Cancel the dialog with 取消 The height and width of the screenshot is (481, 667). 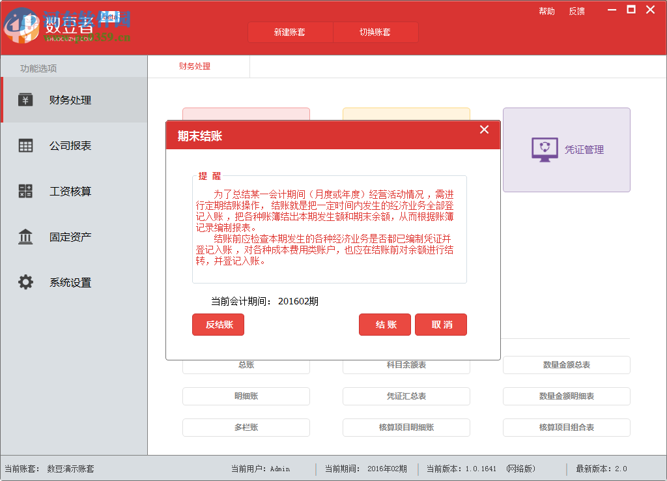441,325
